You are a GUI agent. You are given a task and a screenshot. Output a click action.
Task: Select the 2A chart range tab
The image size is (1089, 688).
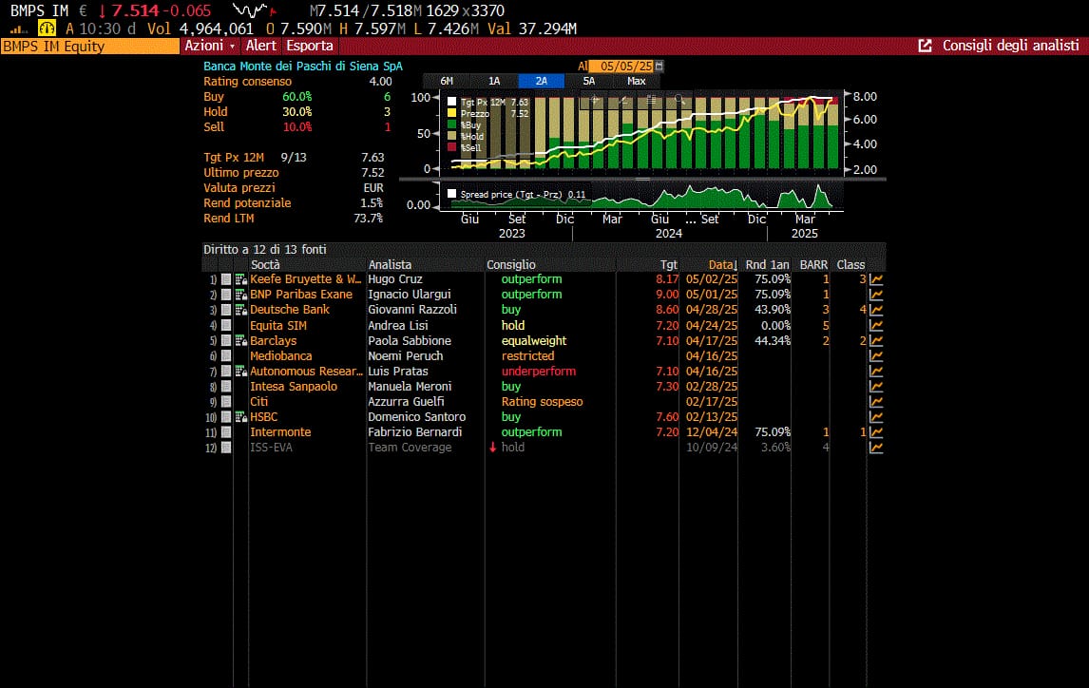(x=541, y=81)
